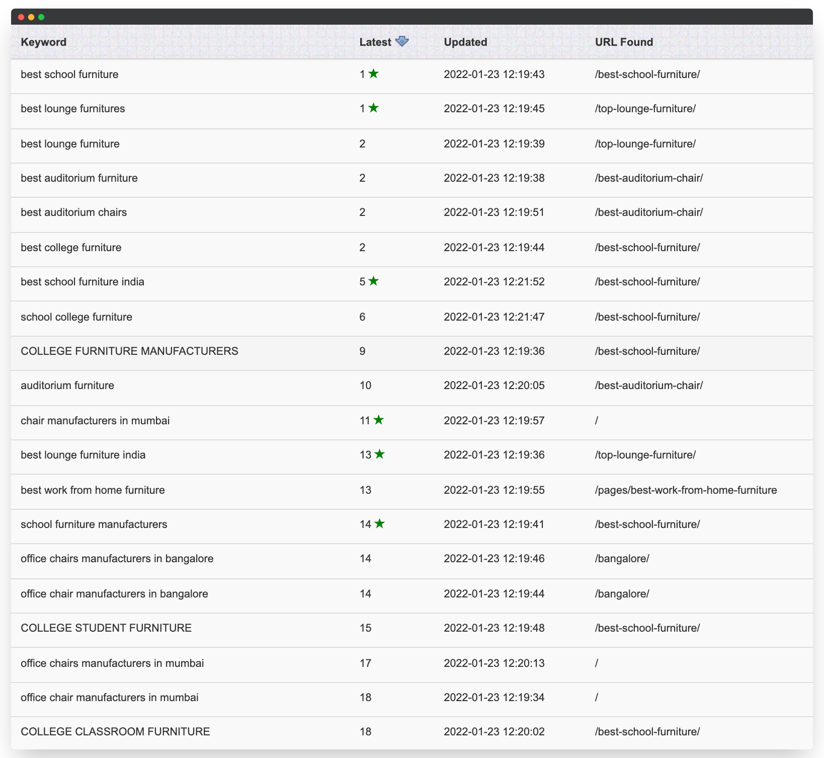Open /top-lounge-furniture/ URL for best lounge furniture
The image size is (824, 758).
click(645, 144)
